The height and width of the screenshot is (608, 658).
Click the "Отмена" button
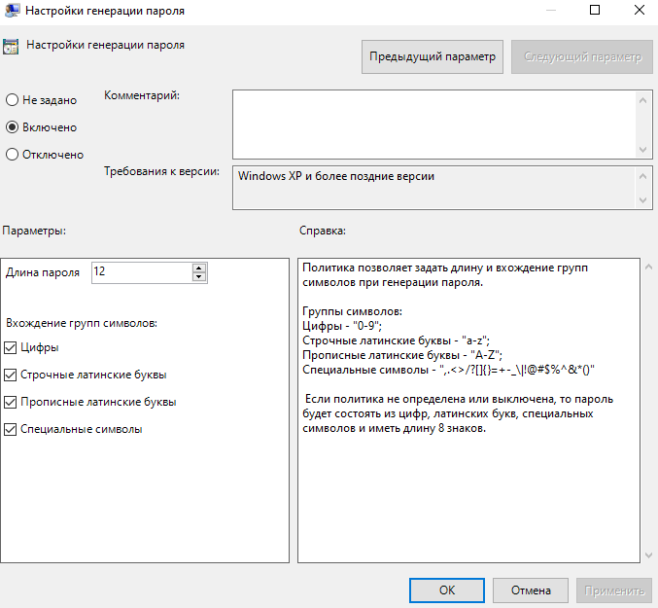(530, 590)
